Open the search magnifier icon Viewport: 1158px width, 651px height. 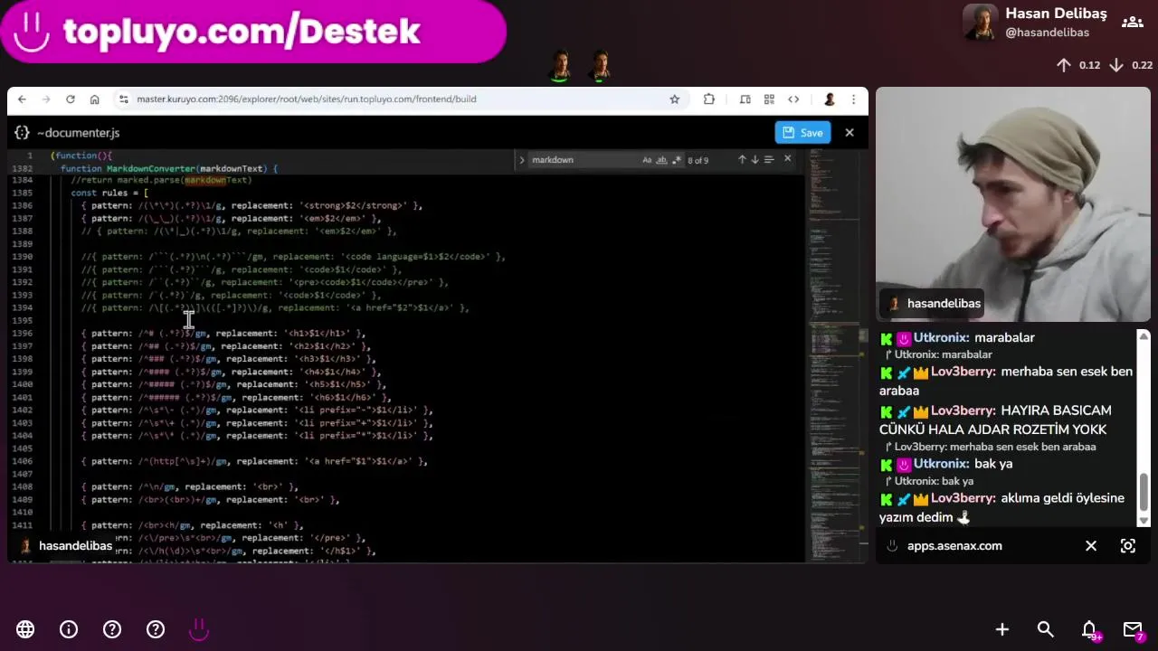pos(1046,629)
